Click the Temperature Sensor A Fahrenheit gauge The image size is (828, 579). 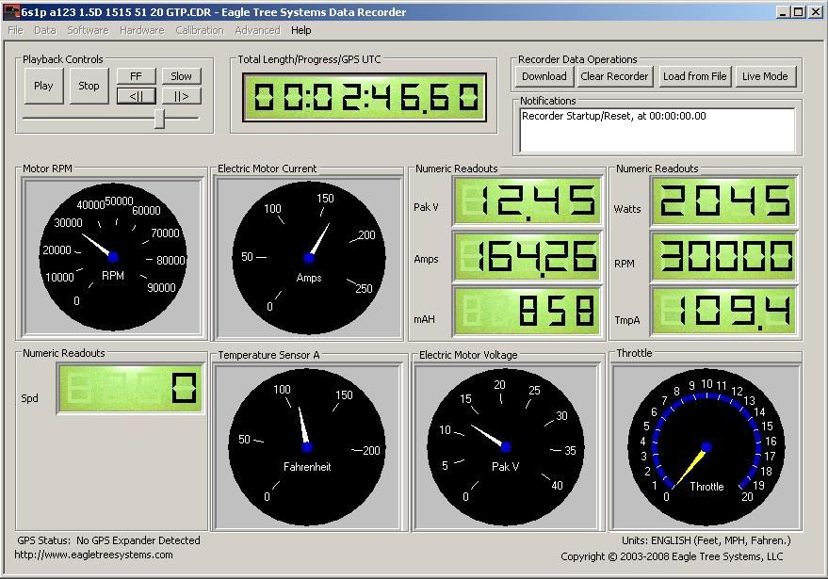(306, 447)
